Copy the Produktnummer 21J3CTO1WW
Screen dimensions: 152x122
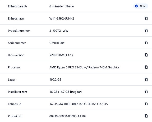[x=146, y=31]
